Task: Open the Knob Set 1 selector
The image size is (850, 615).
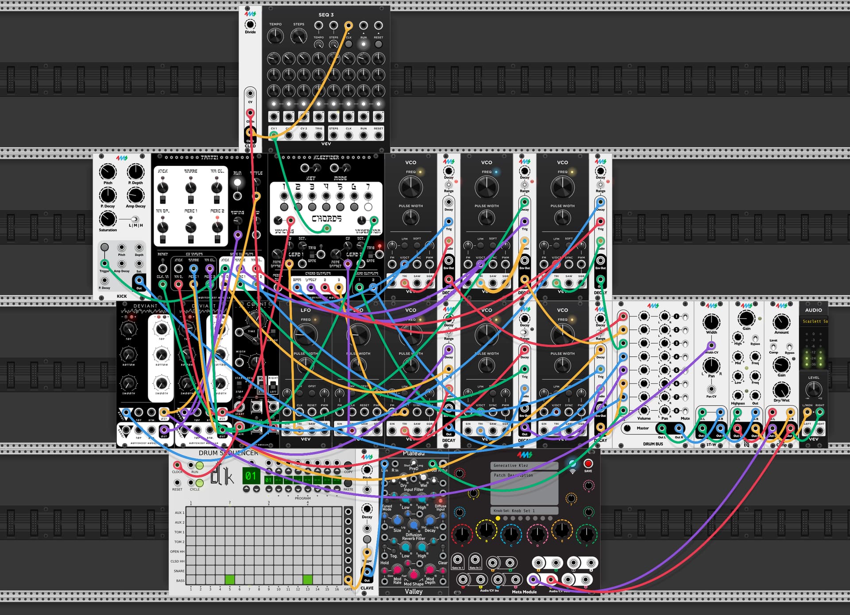Action: coord(524,511)
